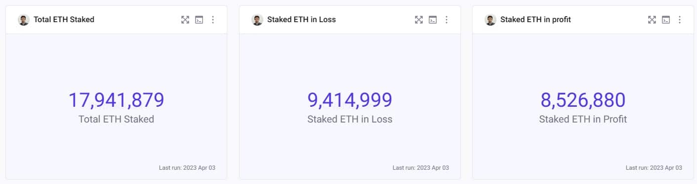Select the 17,941,879 counter value
The image size is (697, 184).
(116, 100)
